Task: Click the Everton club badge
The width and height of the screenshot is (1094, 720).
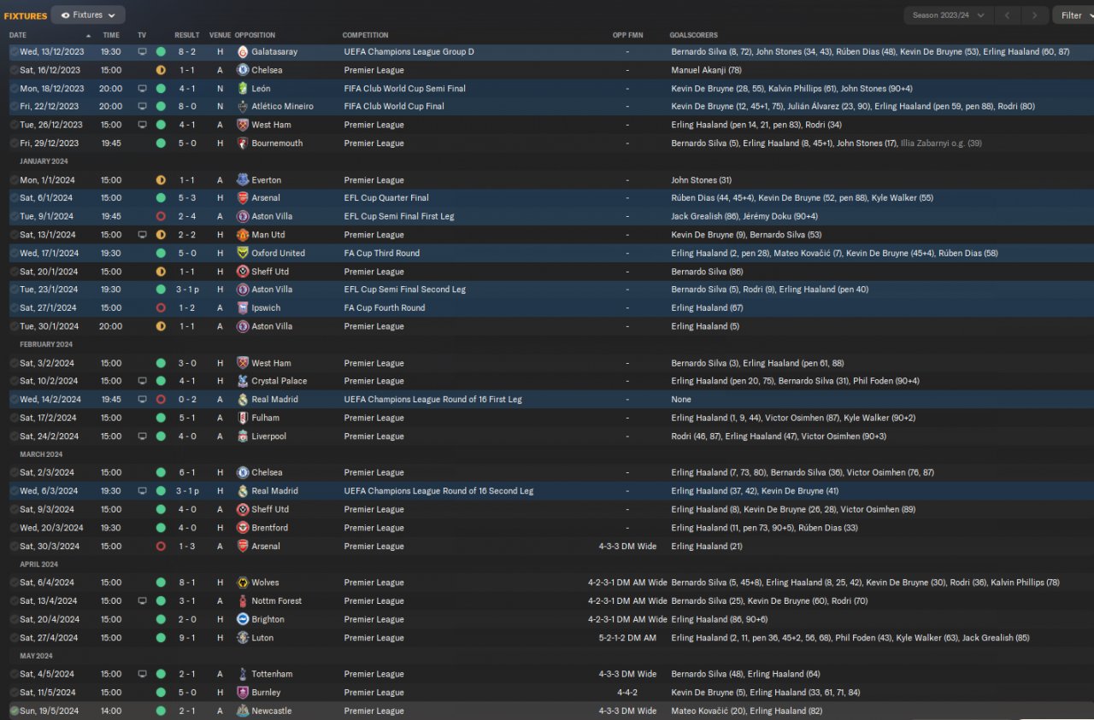Action: coord(243,180)
